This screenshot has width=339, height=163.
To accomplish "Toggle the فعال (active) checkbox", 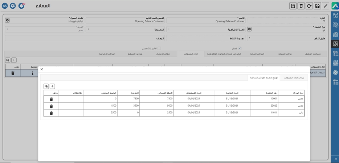I will point(240,48).
